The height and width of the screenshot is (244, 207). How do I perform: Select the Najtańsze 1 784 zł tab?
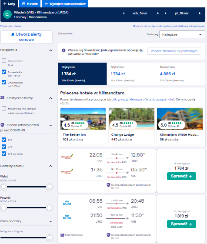[131, 74]
